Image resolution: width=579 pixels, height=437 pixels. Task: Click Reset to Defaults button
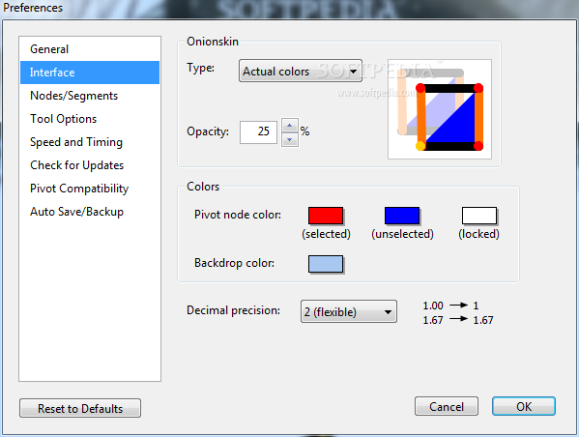(80, 408)
